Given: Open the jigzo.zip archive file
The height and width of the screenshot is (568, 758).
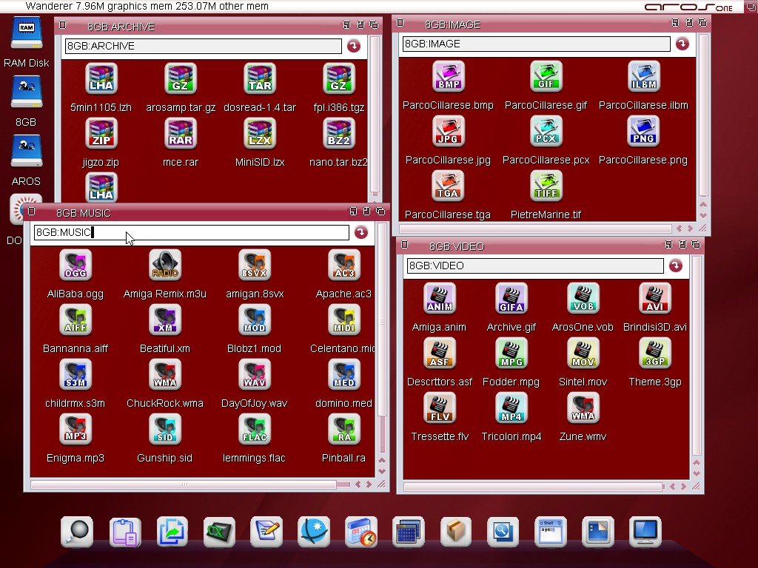Looking at the screenshot, I should pos(101,134).
